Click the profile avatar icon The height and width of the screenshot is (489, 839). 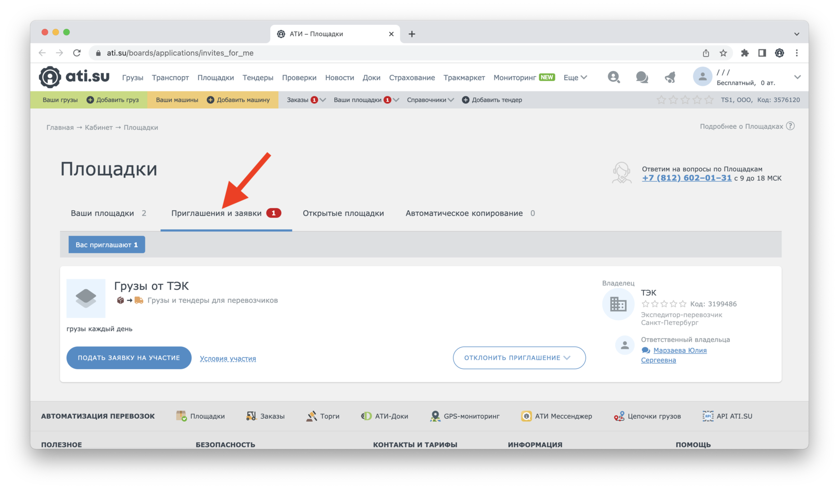point(702,77)
